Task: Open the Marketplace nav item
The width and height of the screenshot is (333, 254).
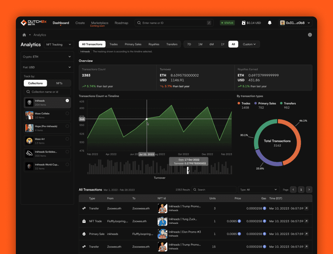Action: [100, 23]
